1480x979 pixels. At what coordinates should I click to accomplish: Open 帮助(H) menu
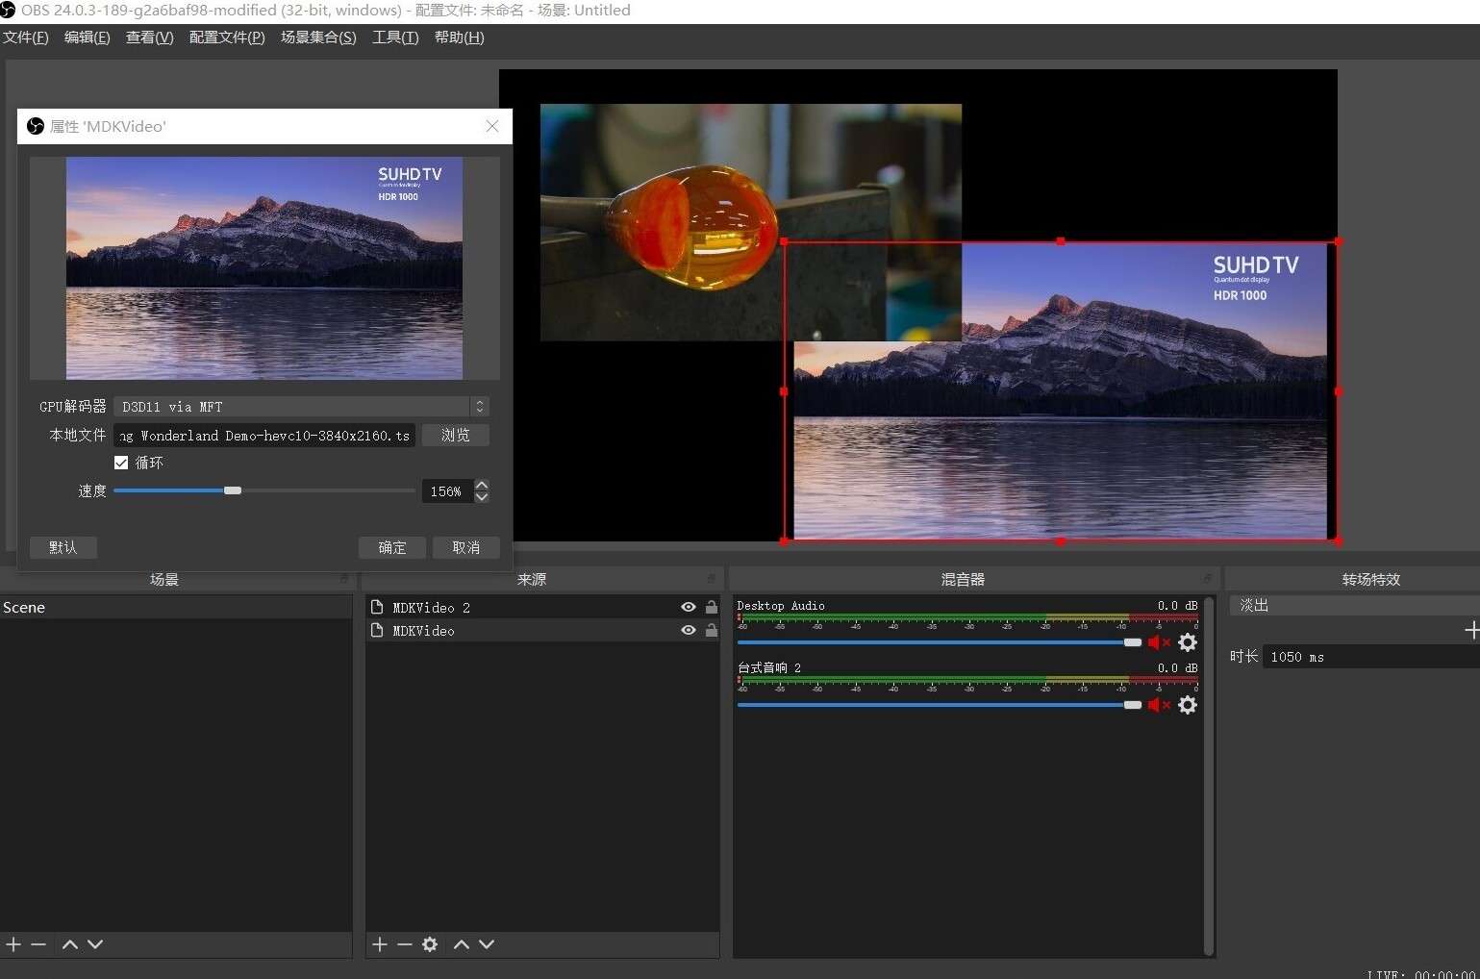click(459, 38)
